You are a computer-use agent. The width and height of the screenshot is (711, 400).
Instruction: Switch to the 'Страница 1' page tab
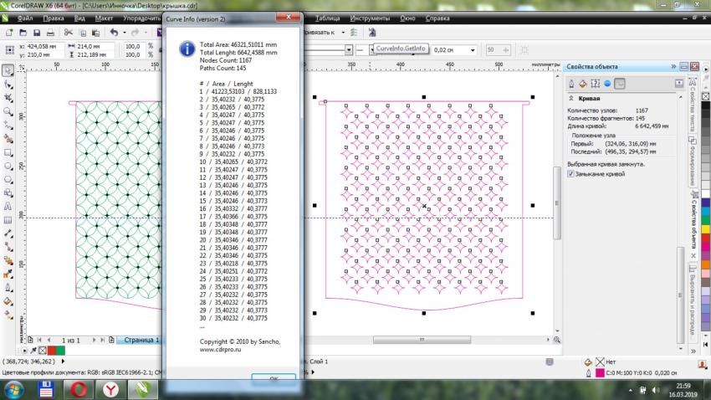coord(141,341)
